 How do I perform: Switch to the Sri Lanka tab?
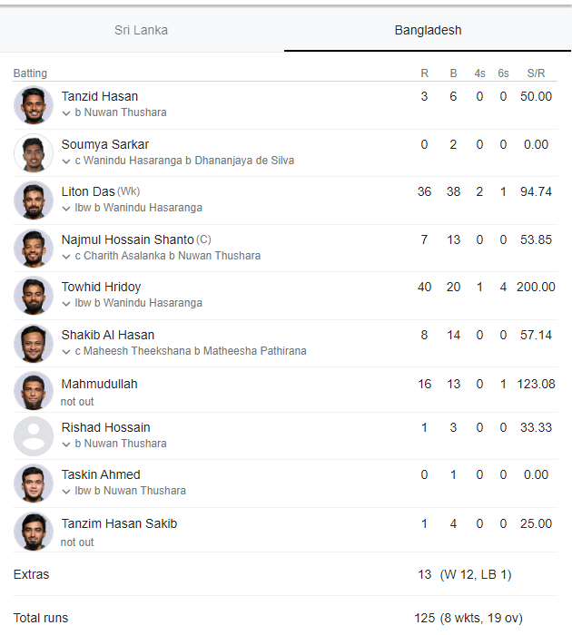141,30
